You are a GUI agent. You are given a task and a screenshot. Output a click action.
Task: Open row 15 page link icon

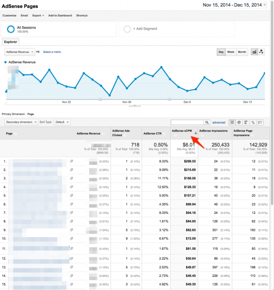click(71, 284)
